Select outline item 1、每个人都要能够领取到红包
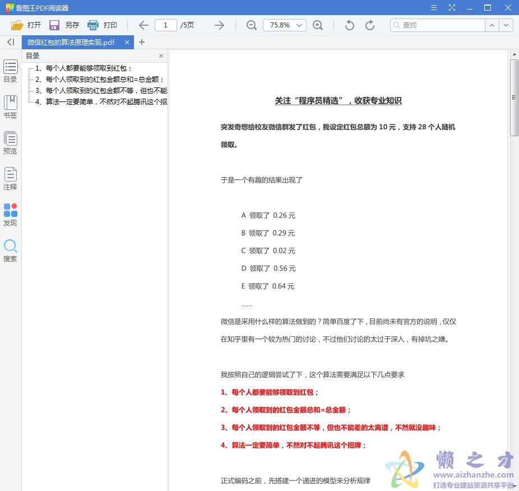This screenshot has width=519, height=491. [84, 68]
